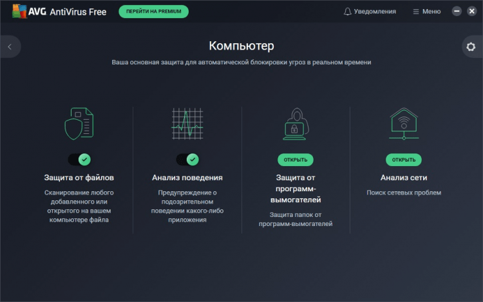Click the Network Inspector house Wi-Fi icon
Screen dimensions: 483x302
point(403,124)
